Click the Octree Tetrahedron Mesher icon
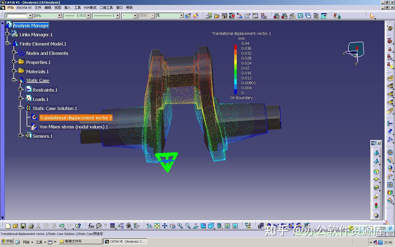The width and height of the screenshot is (395, 247). (x=376, y=153)
